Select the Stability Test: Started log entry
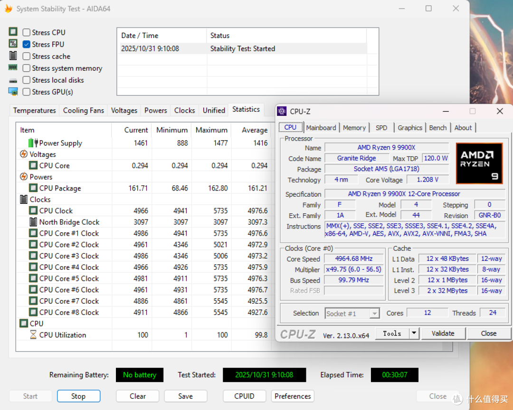Screen dimensions: 513x410 coord(243,49)
